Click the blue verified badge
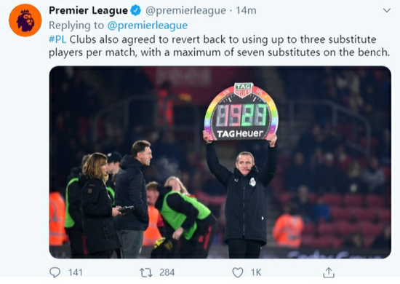 pos(136,10)
